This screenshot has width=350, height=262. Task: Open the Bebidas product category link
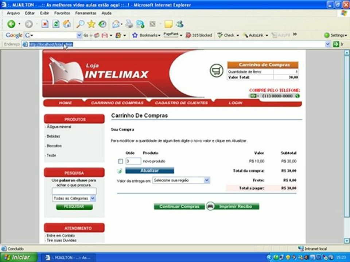click(53, 136)
